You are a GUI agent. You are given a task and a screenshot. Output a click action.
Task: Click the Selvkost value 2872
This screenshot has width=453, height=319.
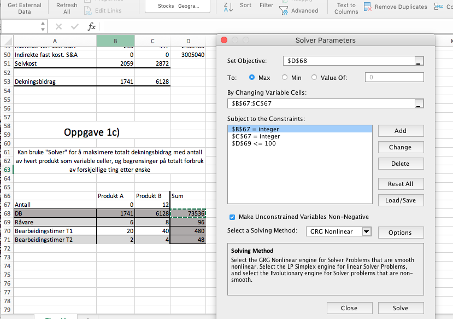152,63
